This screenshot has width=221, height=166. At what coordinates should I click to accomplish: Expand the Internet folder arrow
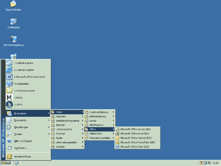[83, 125]
